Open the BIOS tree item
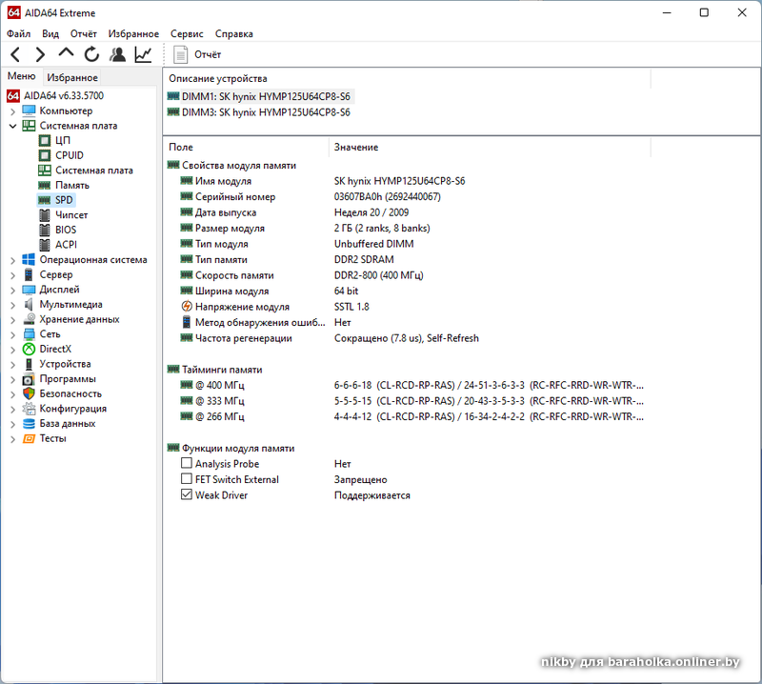 [66, 230]
